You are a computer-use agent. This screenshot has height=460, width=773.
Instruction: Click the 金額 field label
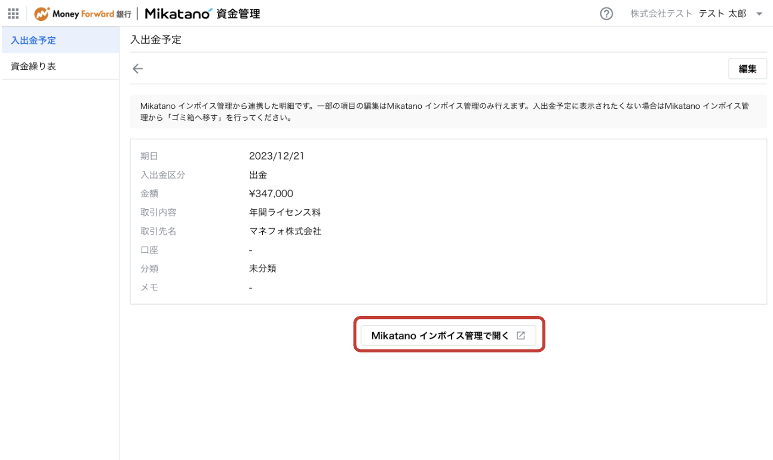click(x=149, y=194)
